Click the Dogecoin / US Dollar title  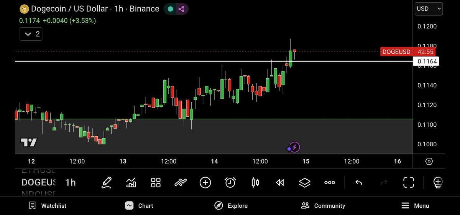[70, 8]
